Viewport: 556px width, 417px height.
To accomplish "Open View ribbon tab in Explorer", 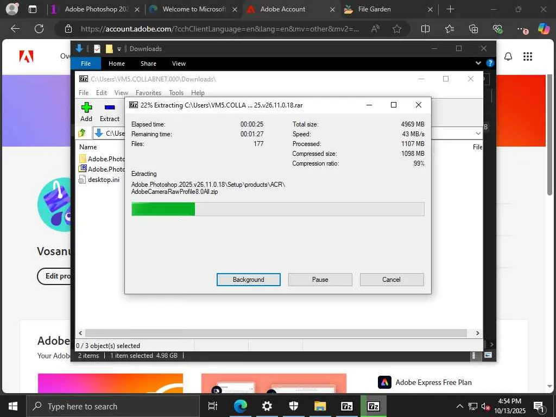I will [179, 64].
